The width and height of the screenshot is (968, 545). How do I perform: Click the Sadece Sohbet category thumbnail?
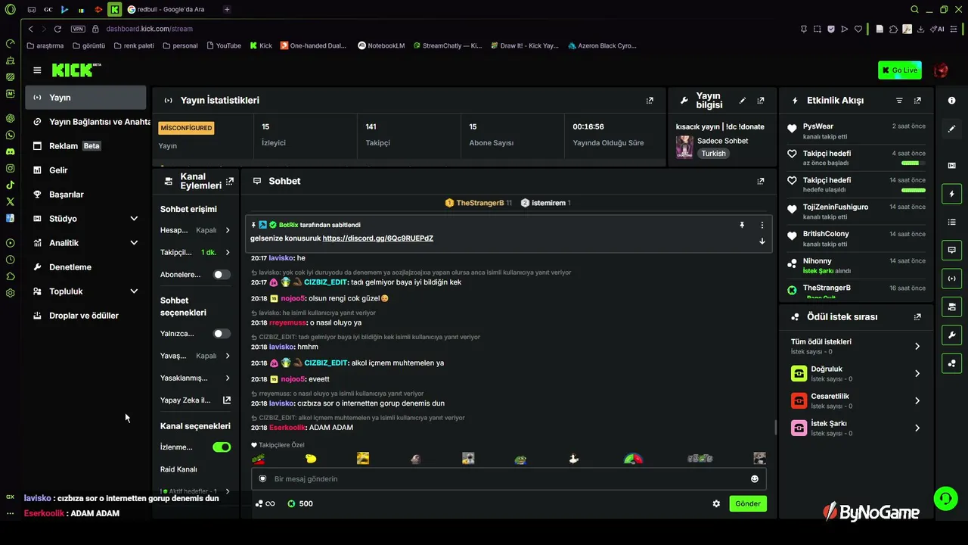coord(684,147)
